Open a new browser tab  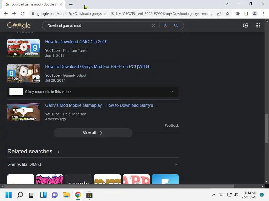coord(71,5)
